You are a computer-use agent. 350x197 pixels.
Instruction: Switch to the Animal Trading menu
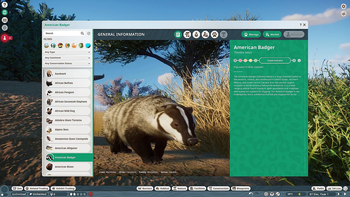click(37, 188)
